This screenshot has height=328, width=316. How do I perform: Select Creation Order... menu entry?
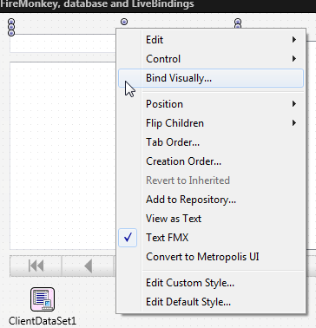(x=211, y=161)
